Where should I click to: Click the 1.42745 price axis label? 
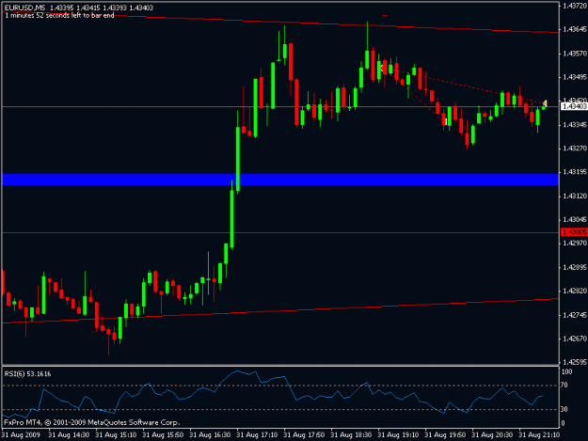(575, 315)
